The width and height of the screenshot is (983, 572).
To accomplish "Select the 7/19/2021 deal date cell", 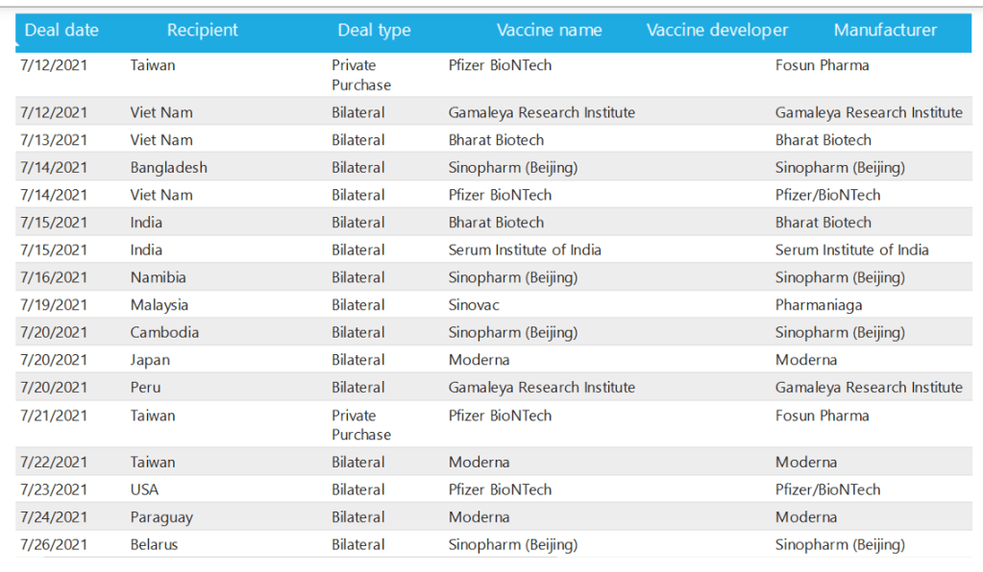I will pos(54,305).
